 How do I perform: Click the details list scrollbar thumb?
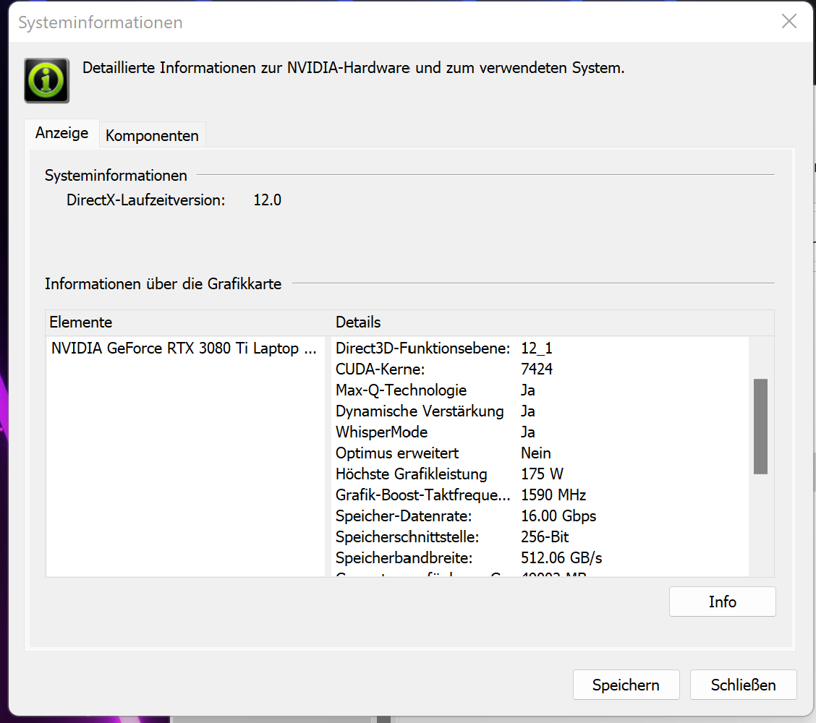click(760, 426)
